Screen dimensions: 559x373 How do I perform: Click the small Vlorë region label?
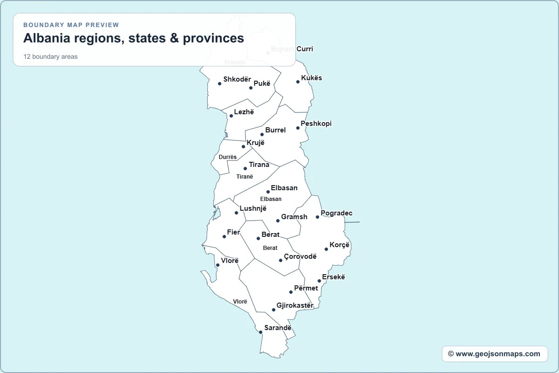pos(240,302)
